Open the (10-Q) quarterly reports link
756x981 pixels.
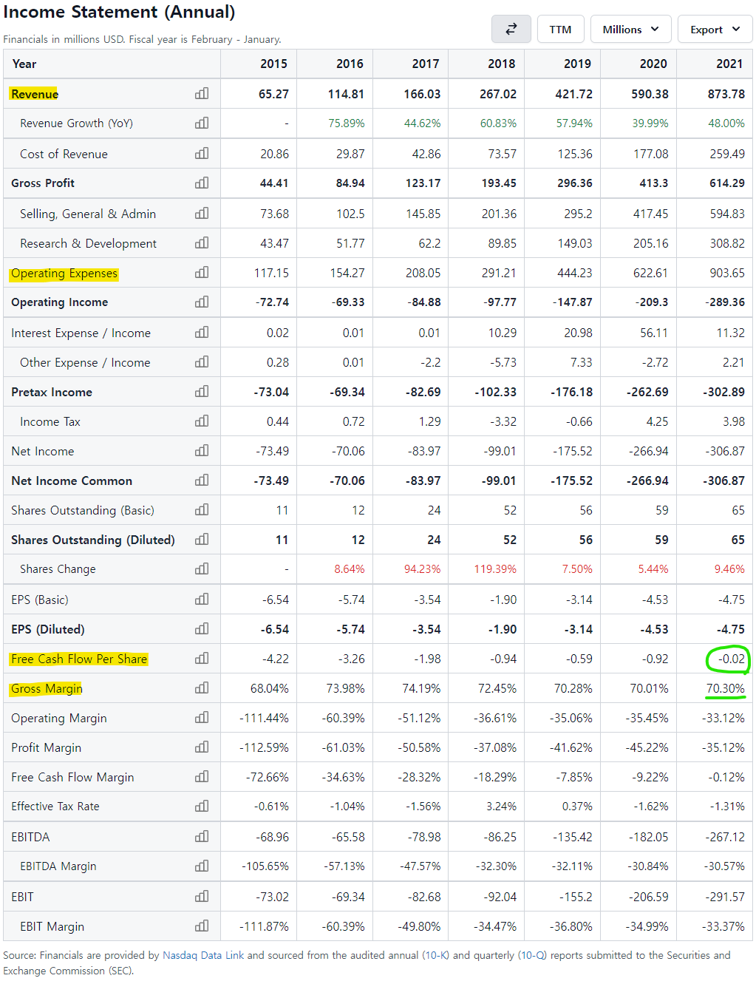[532, 955]
